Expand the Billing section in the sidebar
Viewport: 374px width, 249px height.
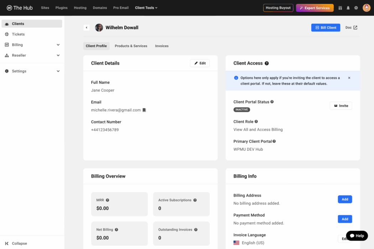click(32, 45)
